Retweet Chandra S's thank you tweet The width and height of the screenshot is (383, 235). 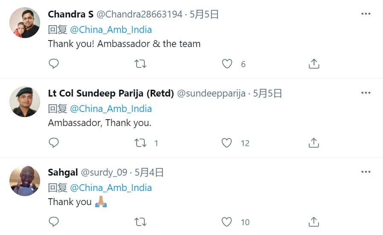pos(140,64)
